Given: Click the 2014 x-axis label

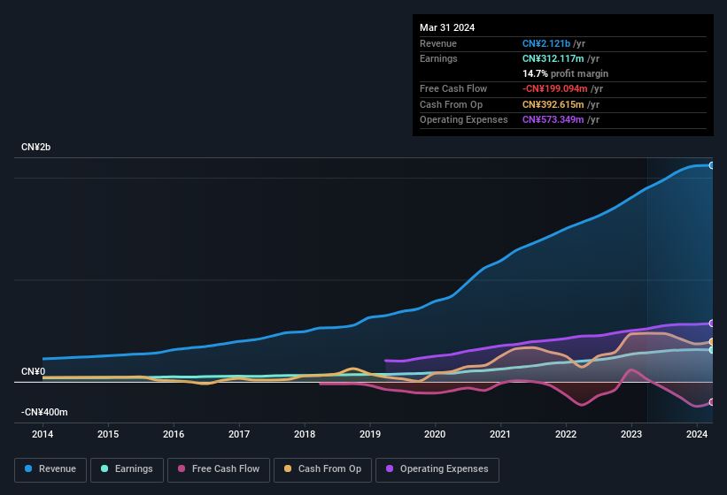Looking at the screenshot, I should pos(43,434).
